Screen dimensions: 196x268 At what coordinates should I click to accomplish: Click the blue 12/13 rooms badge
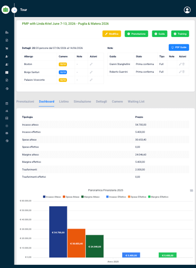pyautogui.click(x=63, y=72)
